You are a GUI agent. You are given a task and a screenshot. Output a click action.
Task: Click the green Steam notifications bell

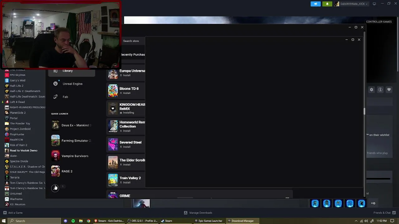(x=327, y=4)
